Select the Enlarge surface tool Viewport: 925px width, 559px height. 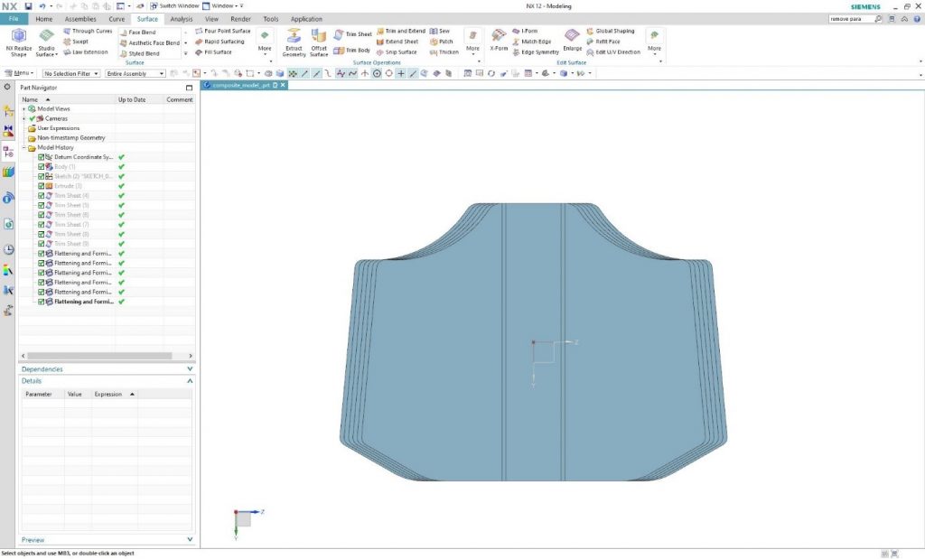coord(572,36)
